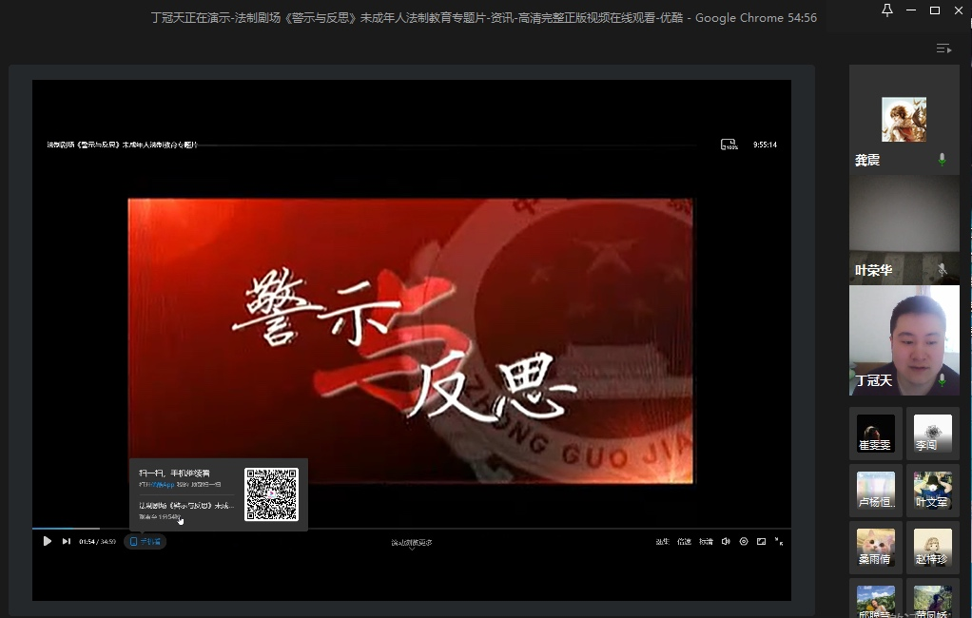This screenshot has height=618, width=972.
Task: Maximize the meeting window
Action: pyautogui.click(x=934, y=10)
